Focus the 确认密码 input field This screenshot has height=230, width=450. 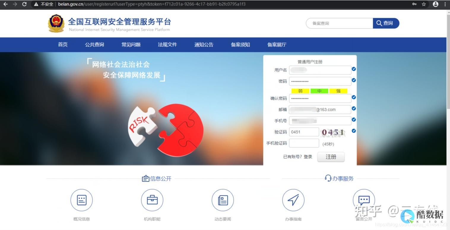pyautogui.click(x=320, y=98)
